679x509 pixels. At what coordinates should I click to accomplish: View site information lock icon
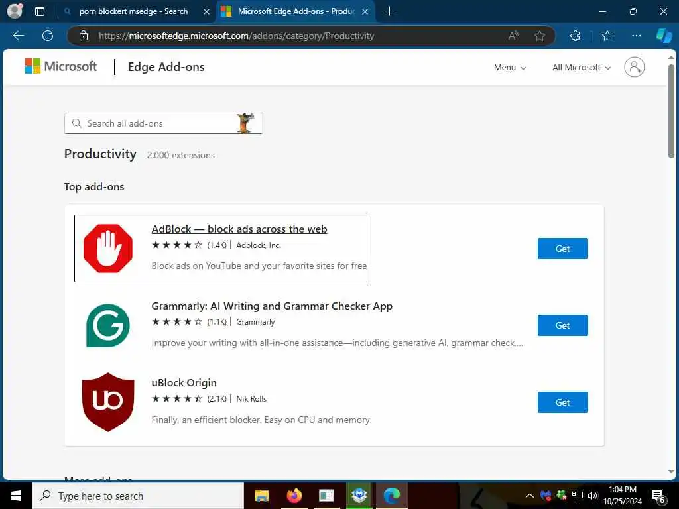pyautogui.click(x=84, y=36)
